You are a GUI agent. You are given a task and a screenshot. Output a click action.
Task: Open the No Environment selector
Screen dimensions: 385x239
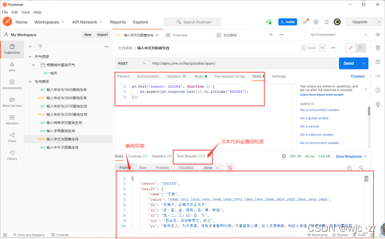pos(339,35)
